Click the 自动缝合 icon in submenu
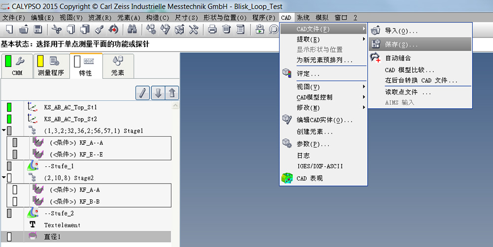493x247 pixels. point(375,58)
